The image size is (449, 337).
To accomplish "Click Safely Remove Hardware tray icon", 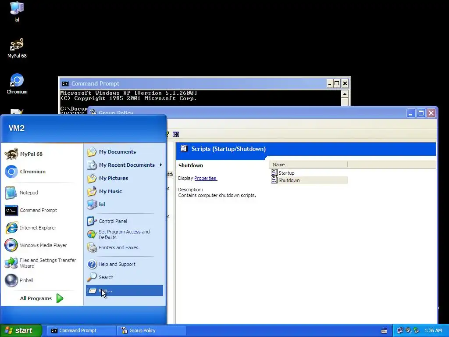I will click(417, 330).
